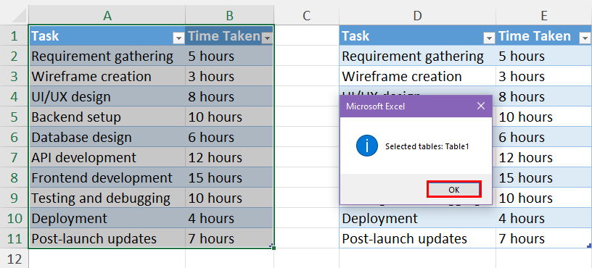592x268 pixels.
Task: Click '5 hours' cell in column B
Action: [229, 56]
